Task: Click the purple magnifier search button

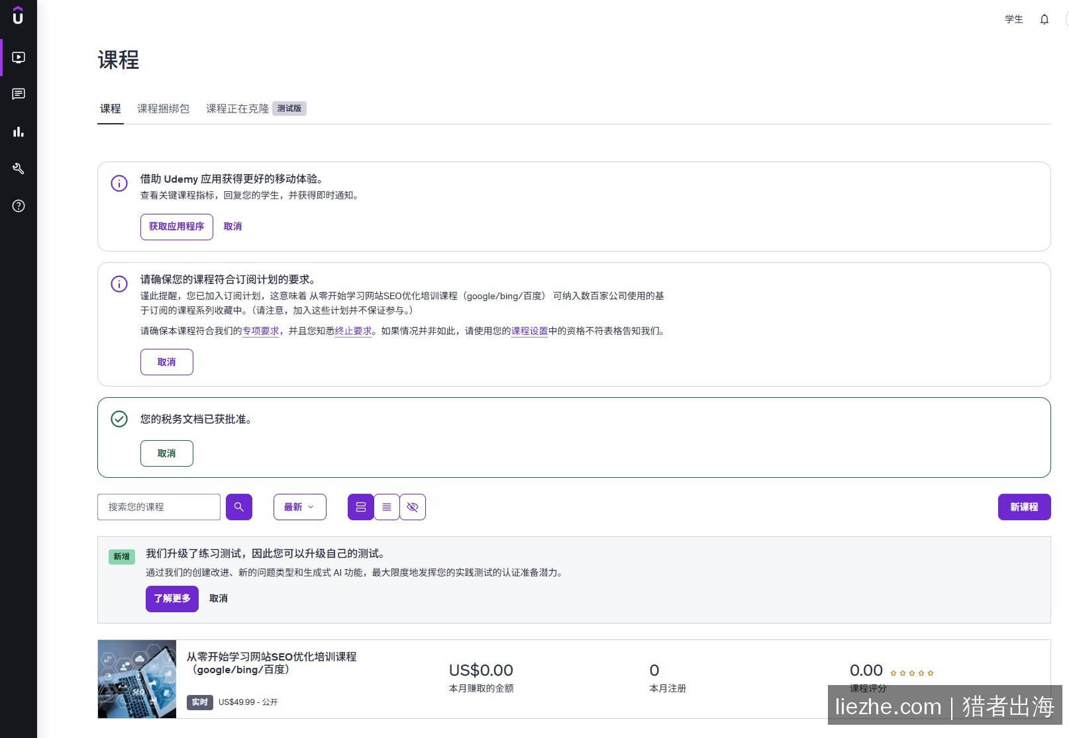Action: tap(239, 507)
